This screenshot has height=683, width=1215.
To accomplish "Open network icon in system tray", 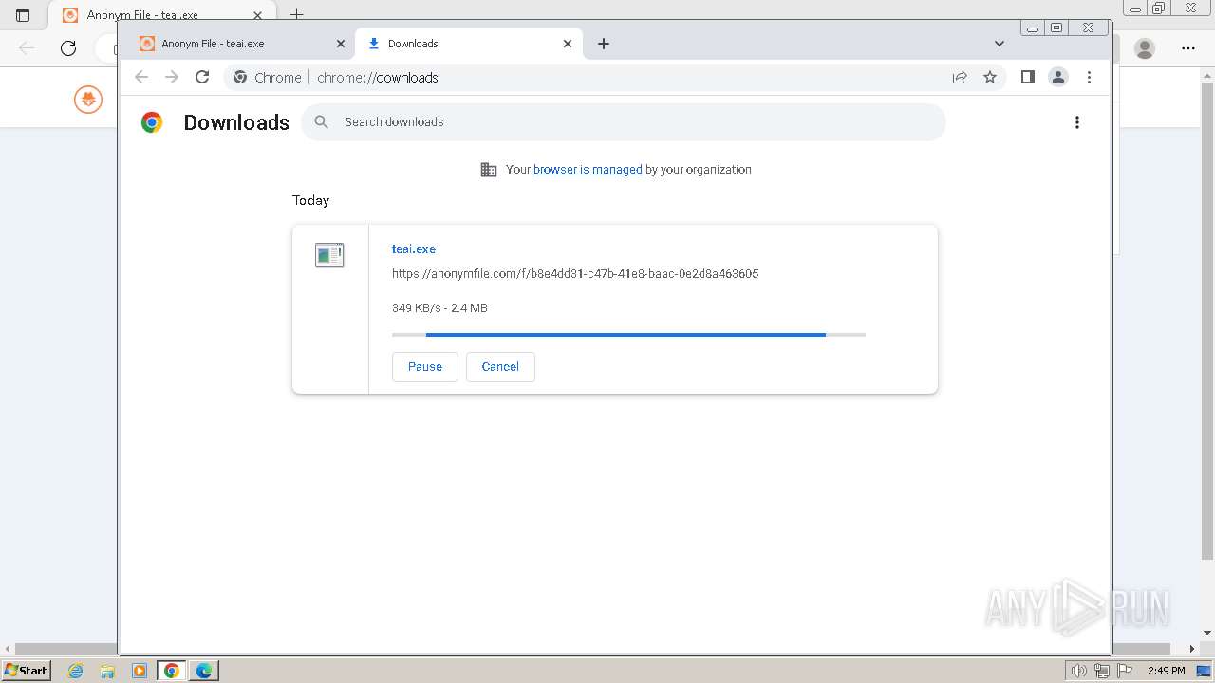I will pyautogui.click(x=1102, y=671).
